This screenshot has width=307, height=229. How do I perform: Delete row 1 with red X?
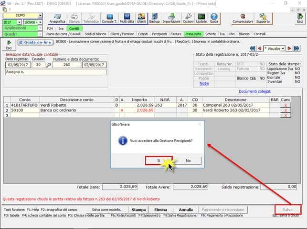pos(286,105)
